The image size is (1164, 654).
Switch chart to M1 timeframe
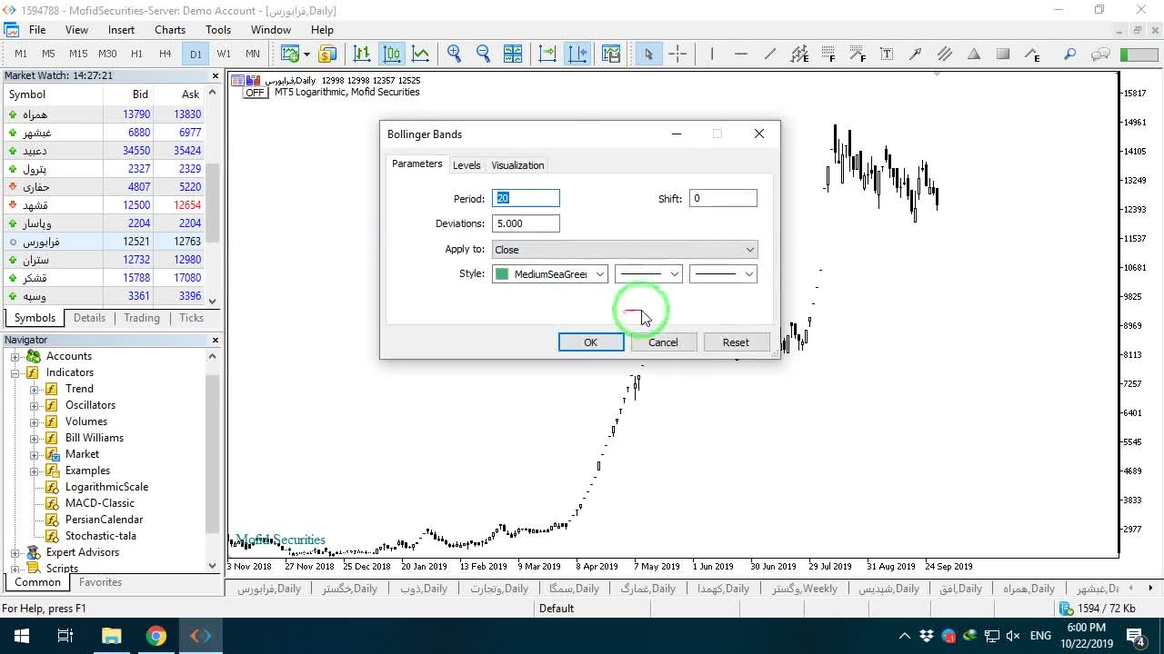[21, 54]
